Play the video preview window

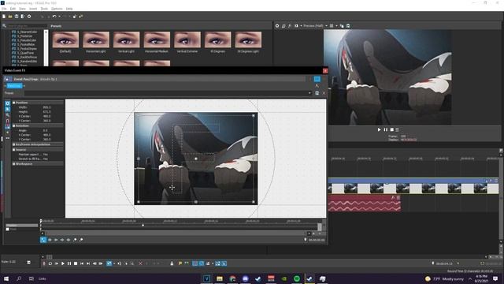[379, 129]
